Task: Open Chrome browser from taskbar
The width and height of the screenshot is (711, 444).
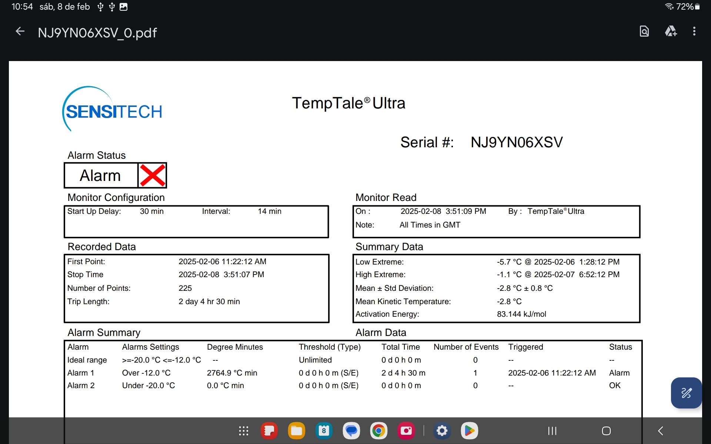Action: [378, 431]
